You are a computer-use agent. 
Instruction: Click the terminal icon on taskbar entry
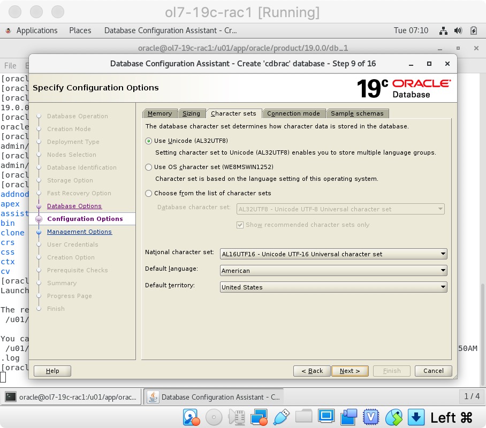pyautogui.click(x=11, y=397)
